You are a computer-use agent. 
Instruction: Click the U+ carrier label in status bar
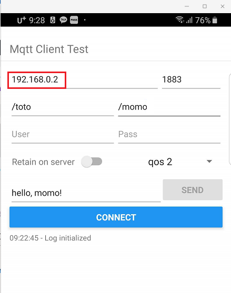tap(22, 20)
